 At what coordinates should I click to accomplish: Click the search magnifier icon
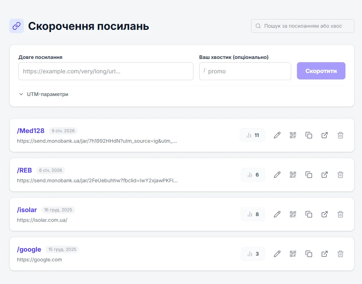point(258,26)
